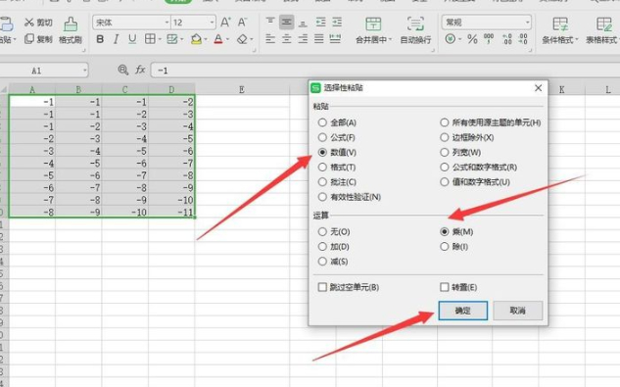Close the 选择性粘贴 dialog
Image resolution: width=620 pixels, height=387 pixels.
coord(538,88)
